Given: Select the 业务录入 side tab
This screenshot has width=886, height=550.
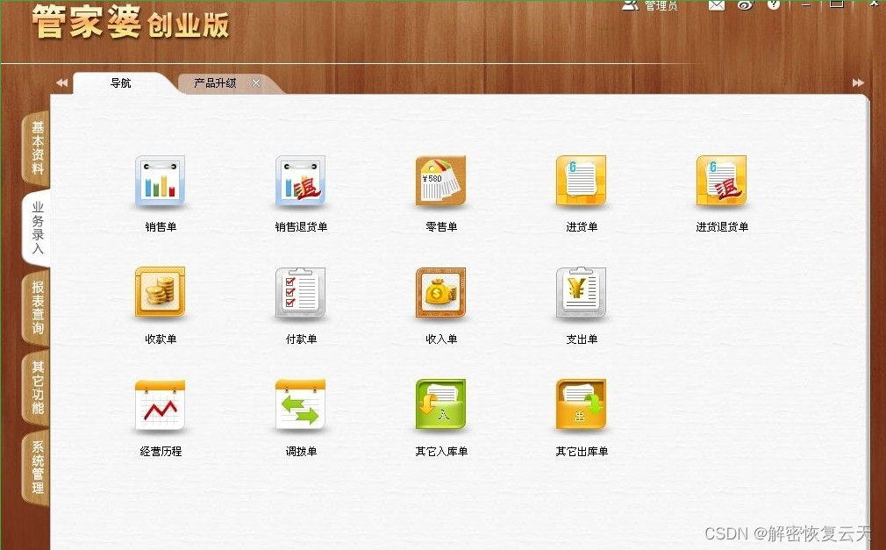Looking at the screenshot, I should (37, 227).
